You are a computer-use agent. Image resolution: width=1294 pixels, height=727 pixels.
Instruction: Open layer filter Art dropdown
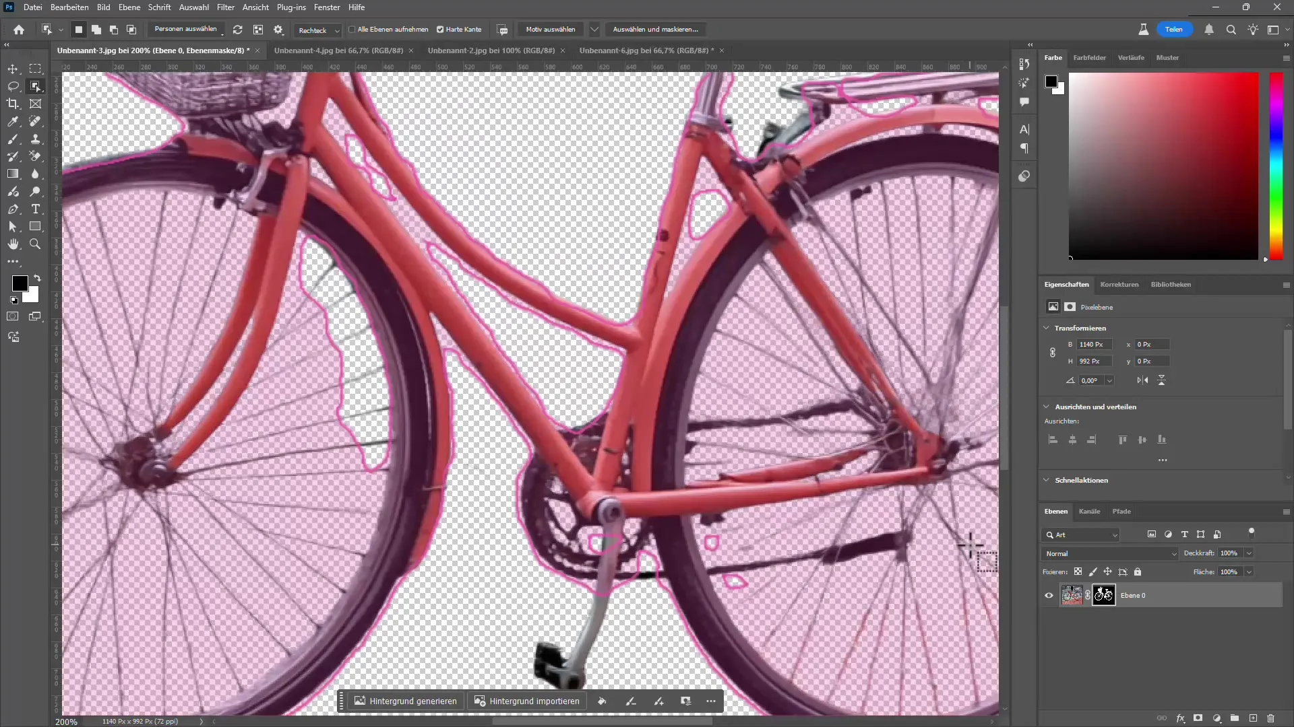(x=1081, y=534)
